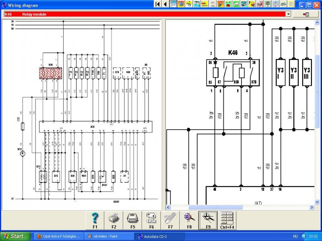Open the bright green toolbar icon with the white part
Viewport: 322px width, 241px height.
tap(236, 4)
